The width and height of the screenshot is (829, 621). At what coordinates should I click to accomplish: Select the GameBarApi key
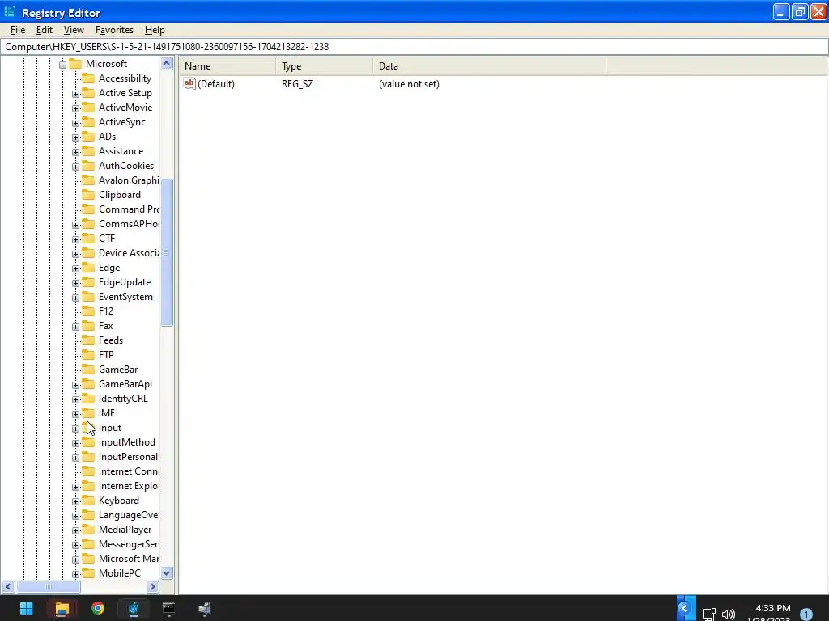pyautogui.click(x=125, y=384)
